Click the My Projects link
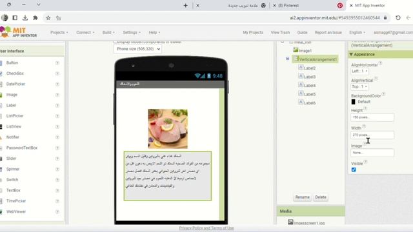The width and height of the screenshot is (413, 232). click(253, 32)
